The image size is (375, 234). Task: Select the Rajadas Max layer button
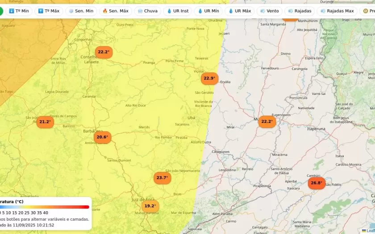point(337,11)
